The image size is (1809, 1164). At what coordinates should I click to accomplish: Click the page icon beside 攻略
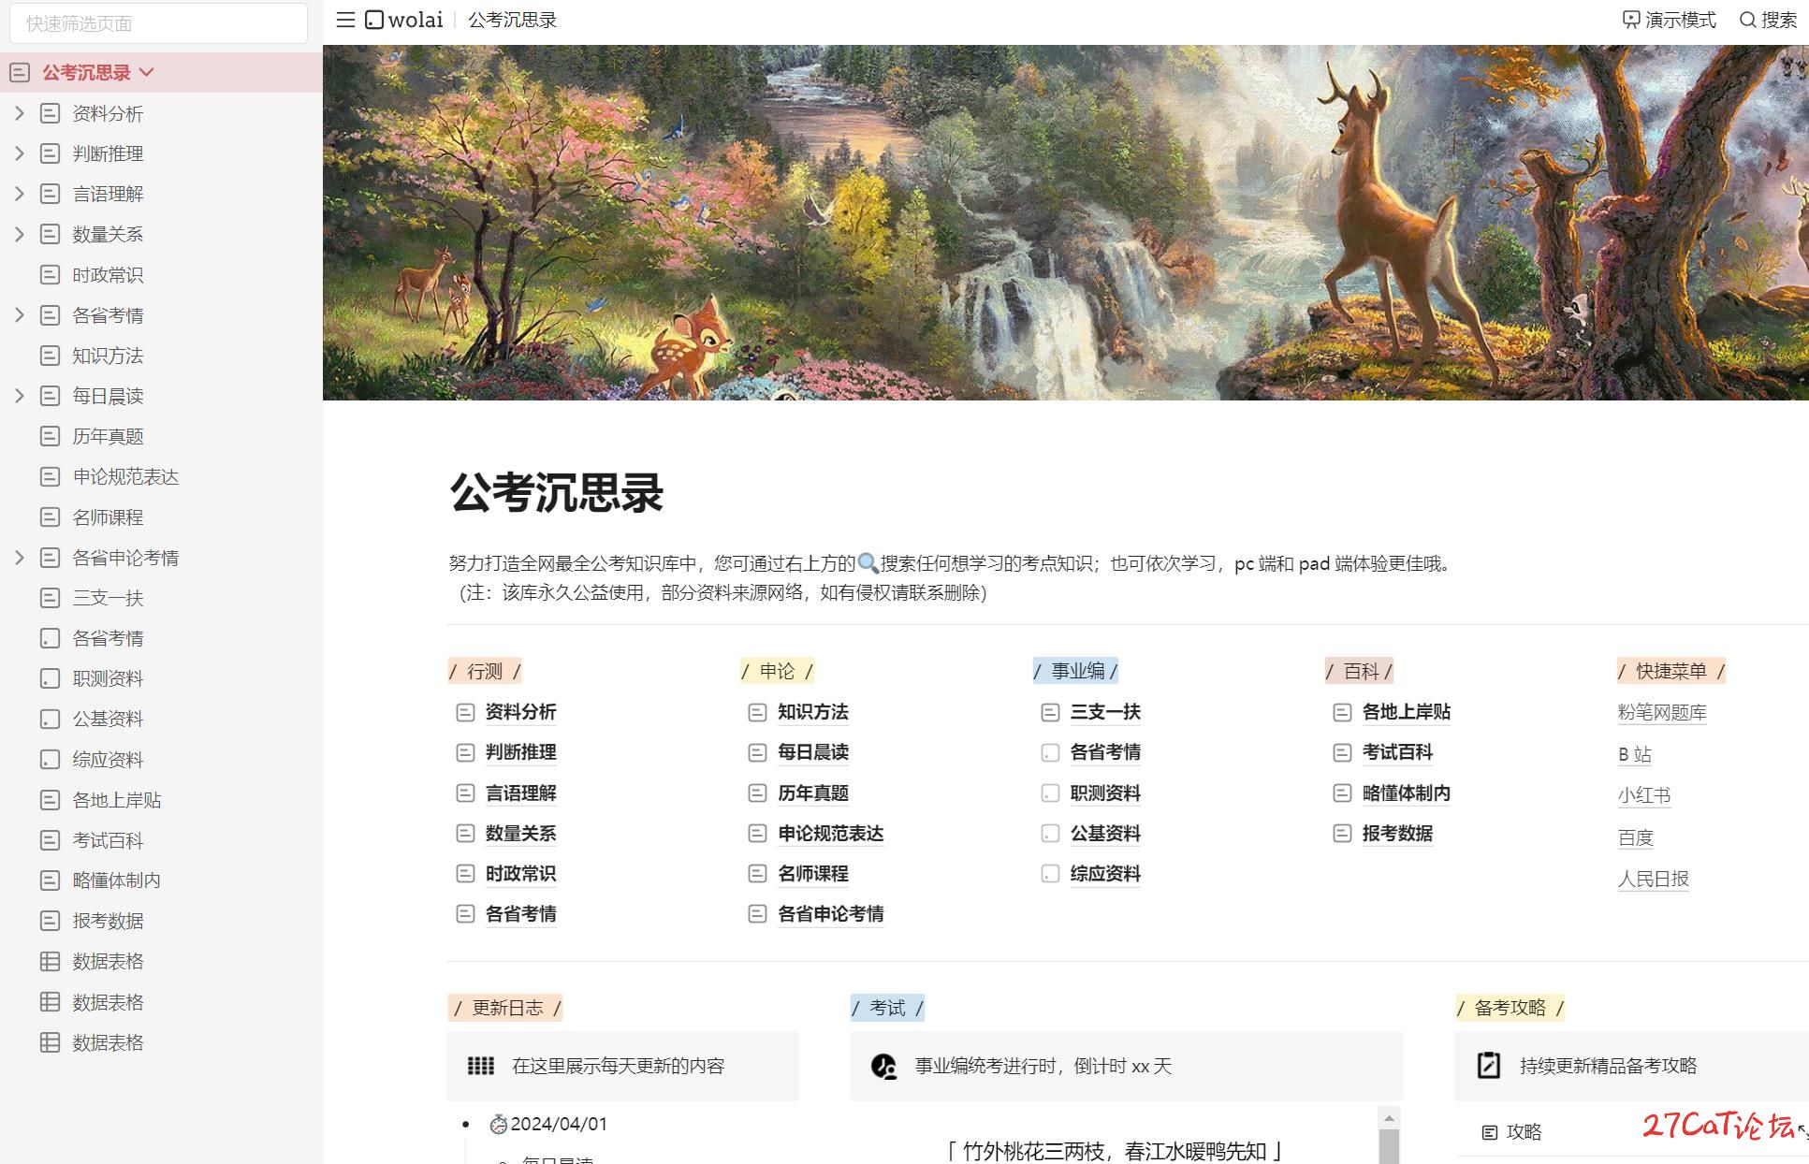1490,1132
